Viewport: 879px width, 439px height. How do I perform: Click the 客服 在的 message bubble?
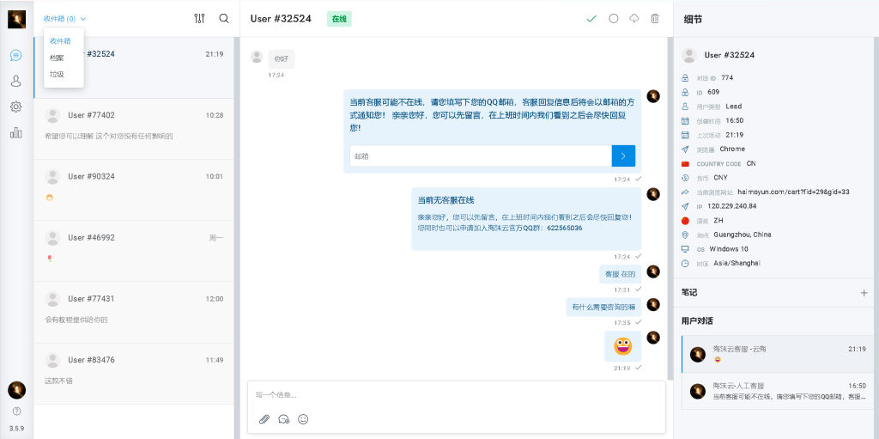click(x=620, y=275)
